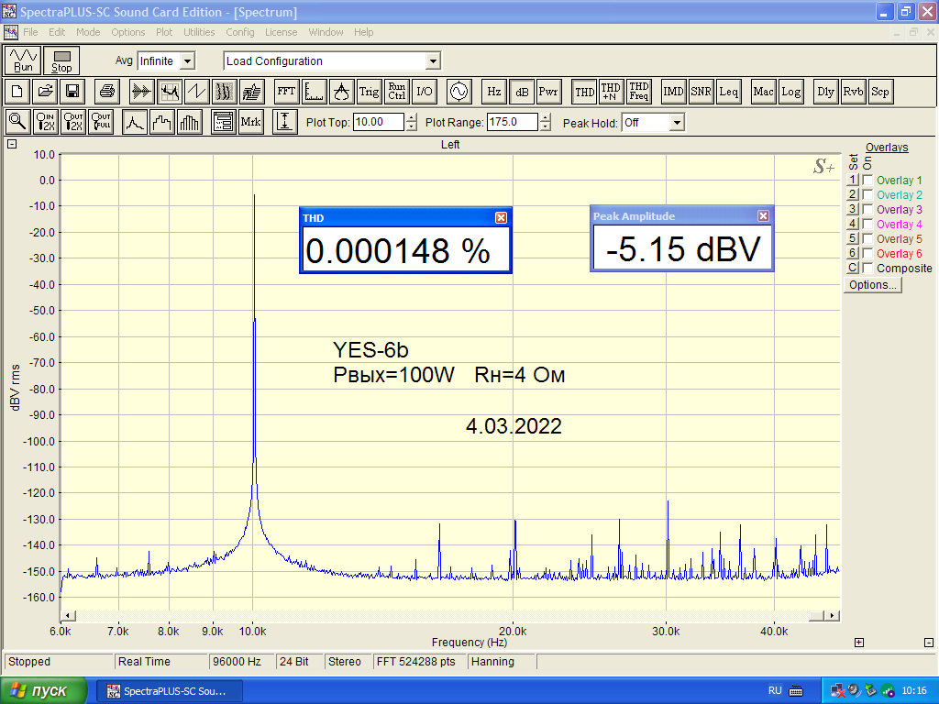Set overlay 1 with the Set button
939x704 pixels.
853,180
